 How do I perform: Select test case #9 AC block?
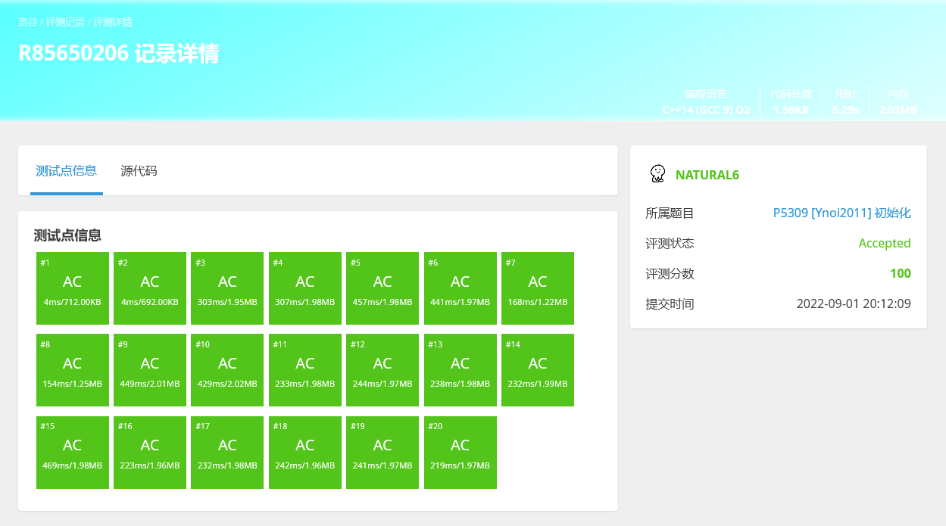[150, 370]
